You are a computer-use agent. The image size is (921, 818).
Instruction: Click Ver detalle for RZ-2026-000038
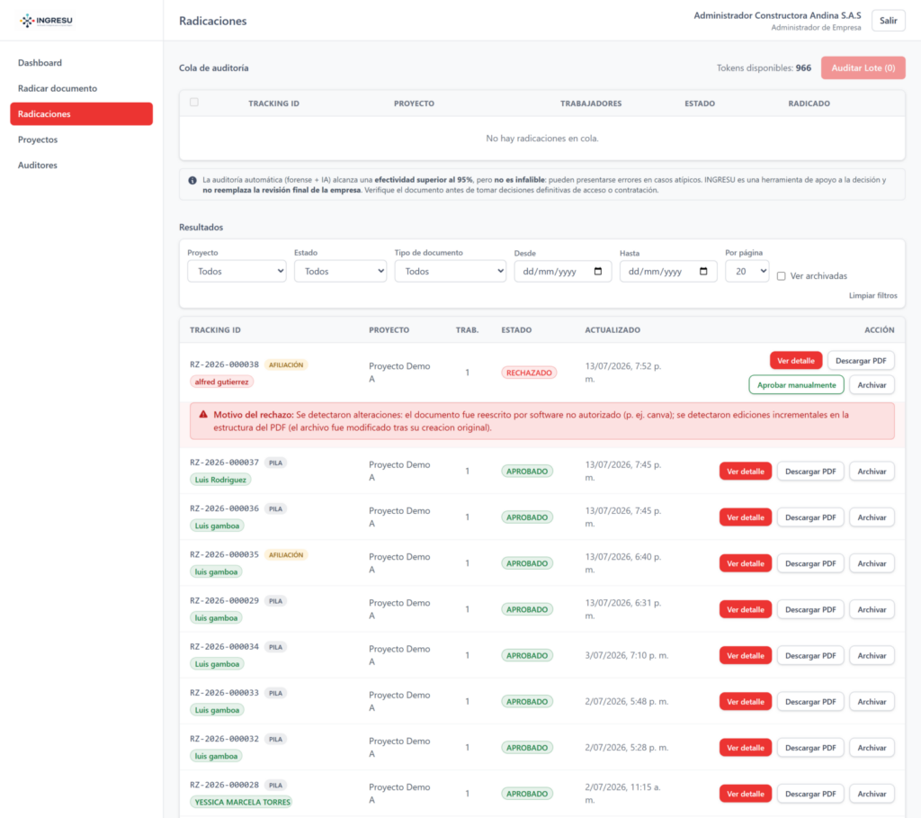click(x=796, y=361)
